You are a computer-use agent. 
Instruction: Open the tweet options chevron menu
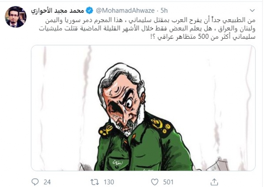coord(252,11)
